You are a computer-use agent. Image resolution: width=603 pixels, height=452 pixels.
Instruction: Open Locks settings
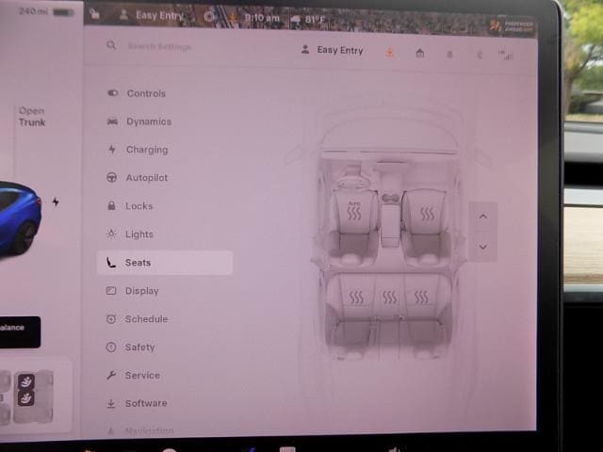point(139,206)
